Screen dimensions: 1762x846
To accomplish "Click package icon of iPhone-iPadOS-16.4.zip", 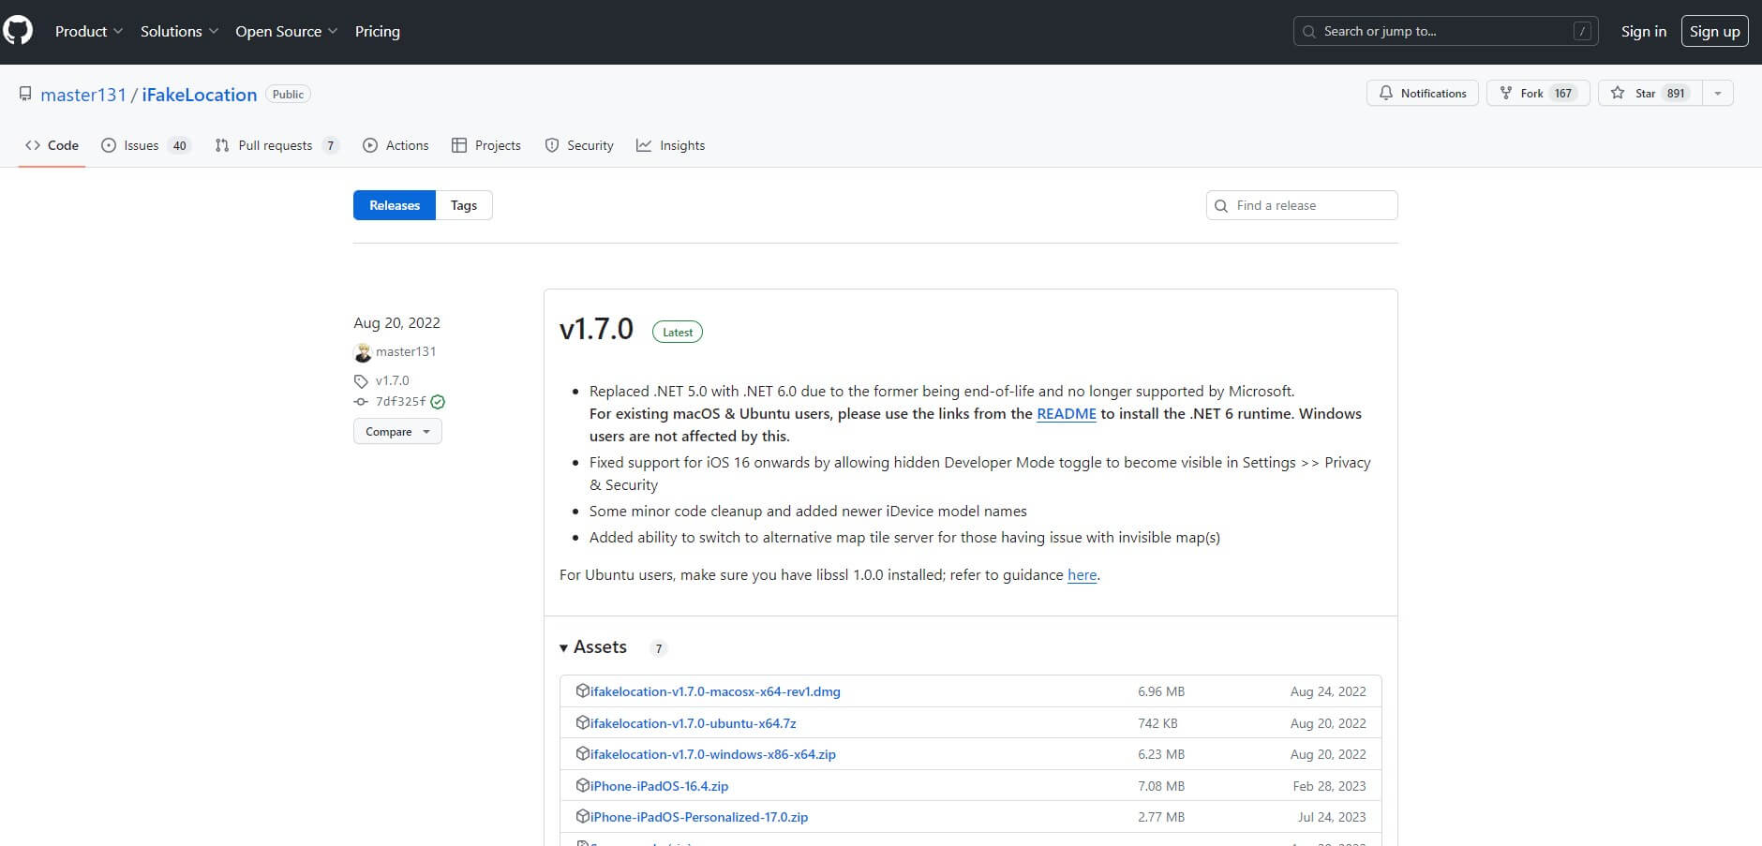I will coord(582,785).
